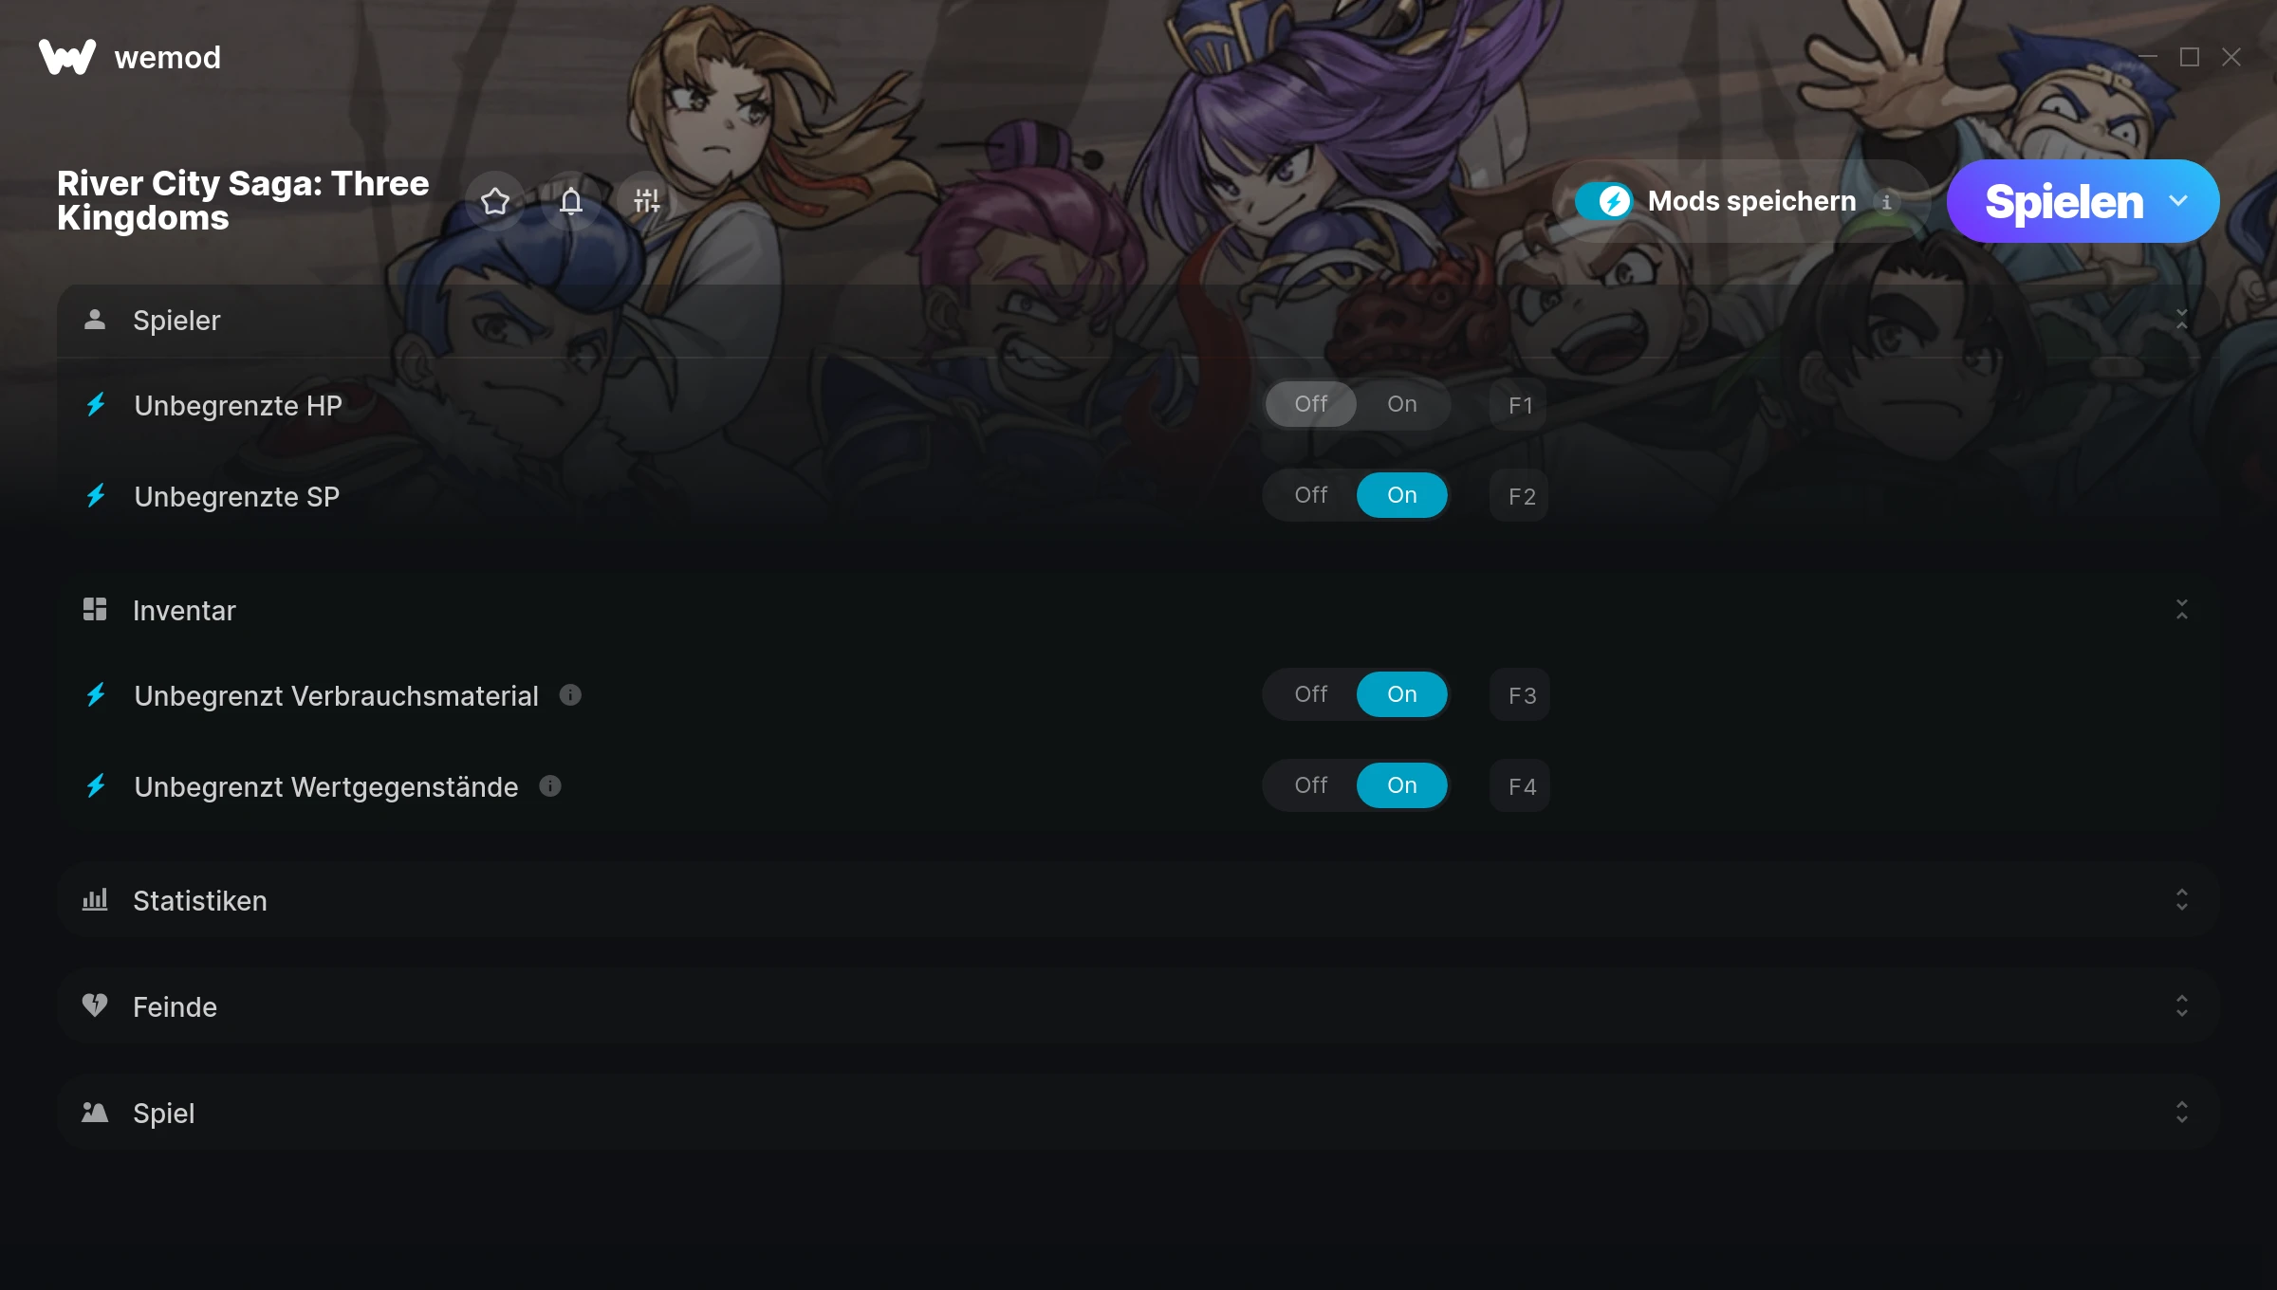
Task: Expand the Statistiken section
Action: [x=2182, y=900]
